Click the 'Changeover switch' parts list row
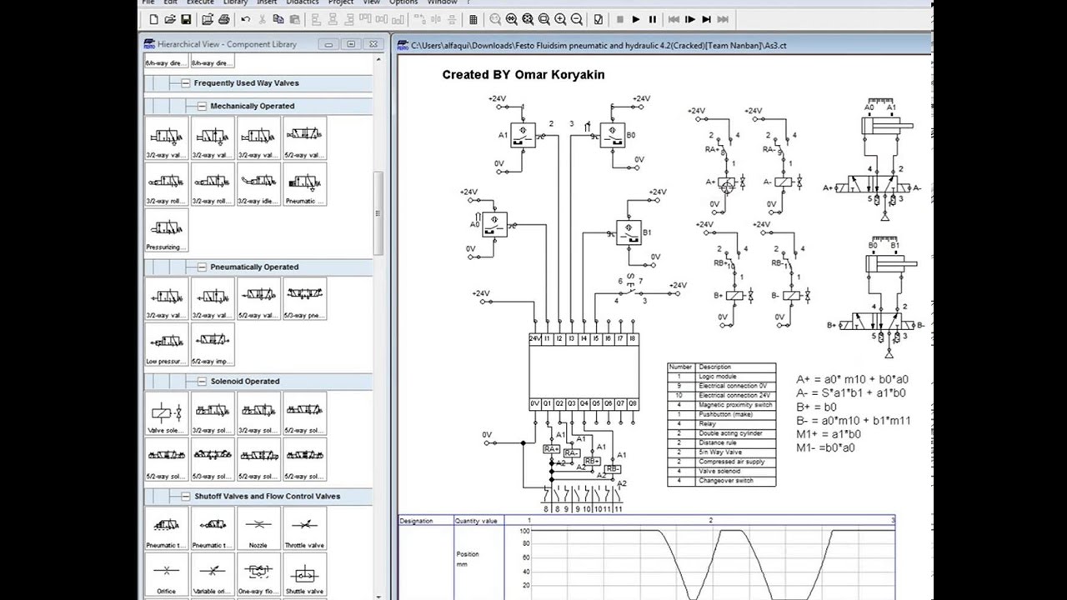This screenshot has height=600, width=1067. point(722,481)
